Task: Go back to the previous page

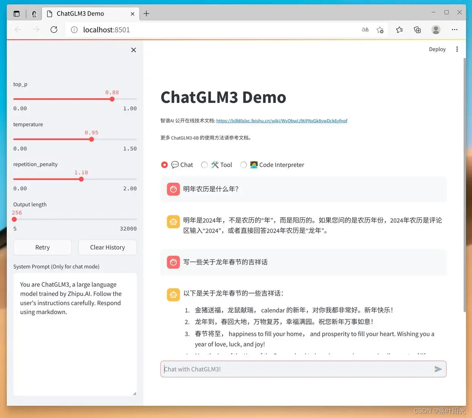Action: click(x=18, y=30)
